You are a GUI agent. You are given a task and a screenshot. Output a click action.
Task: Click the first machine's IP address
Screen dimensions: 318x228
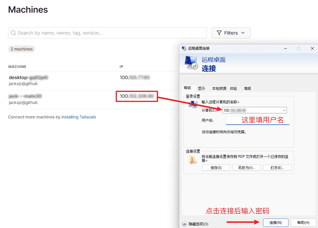coord(135,78)
